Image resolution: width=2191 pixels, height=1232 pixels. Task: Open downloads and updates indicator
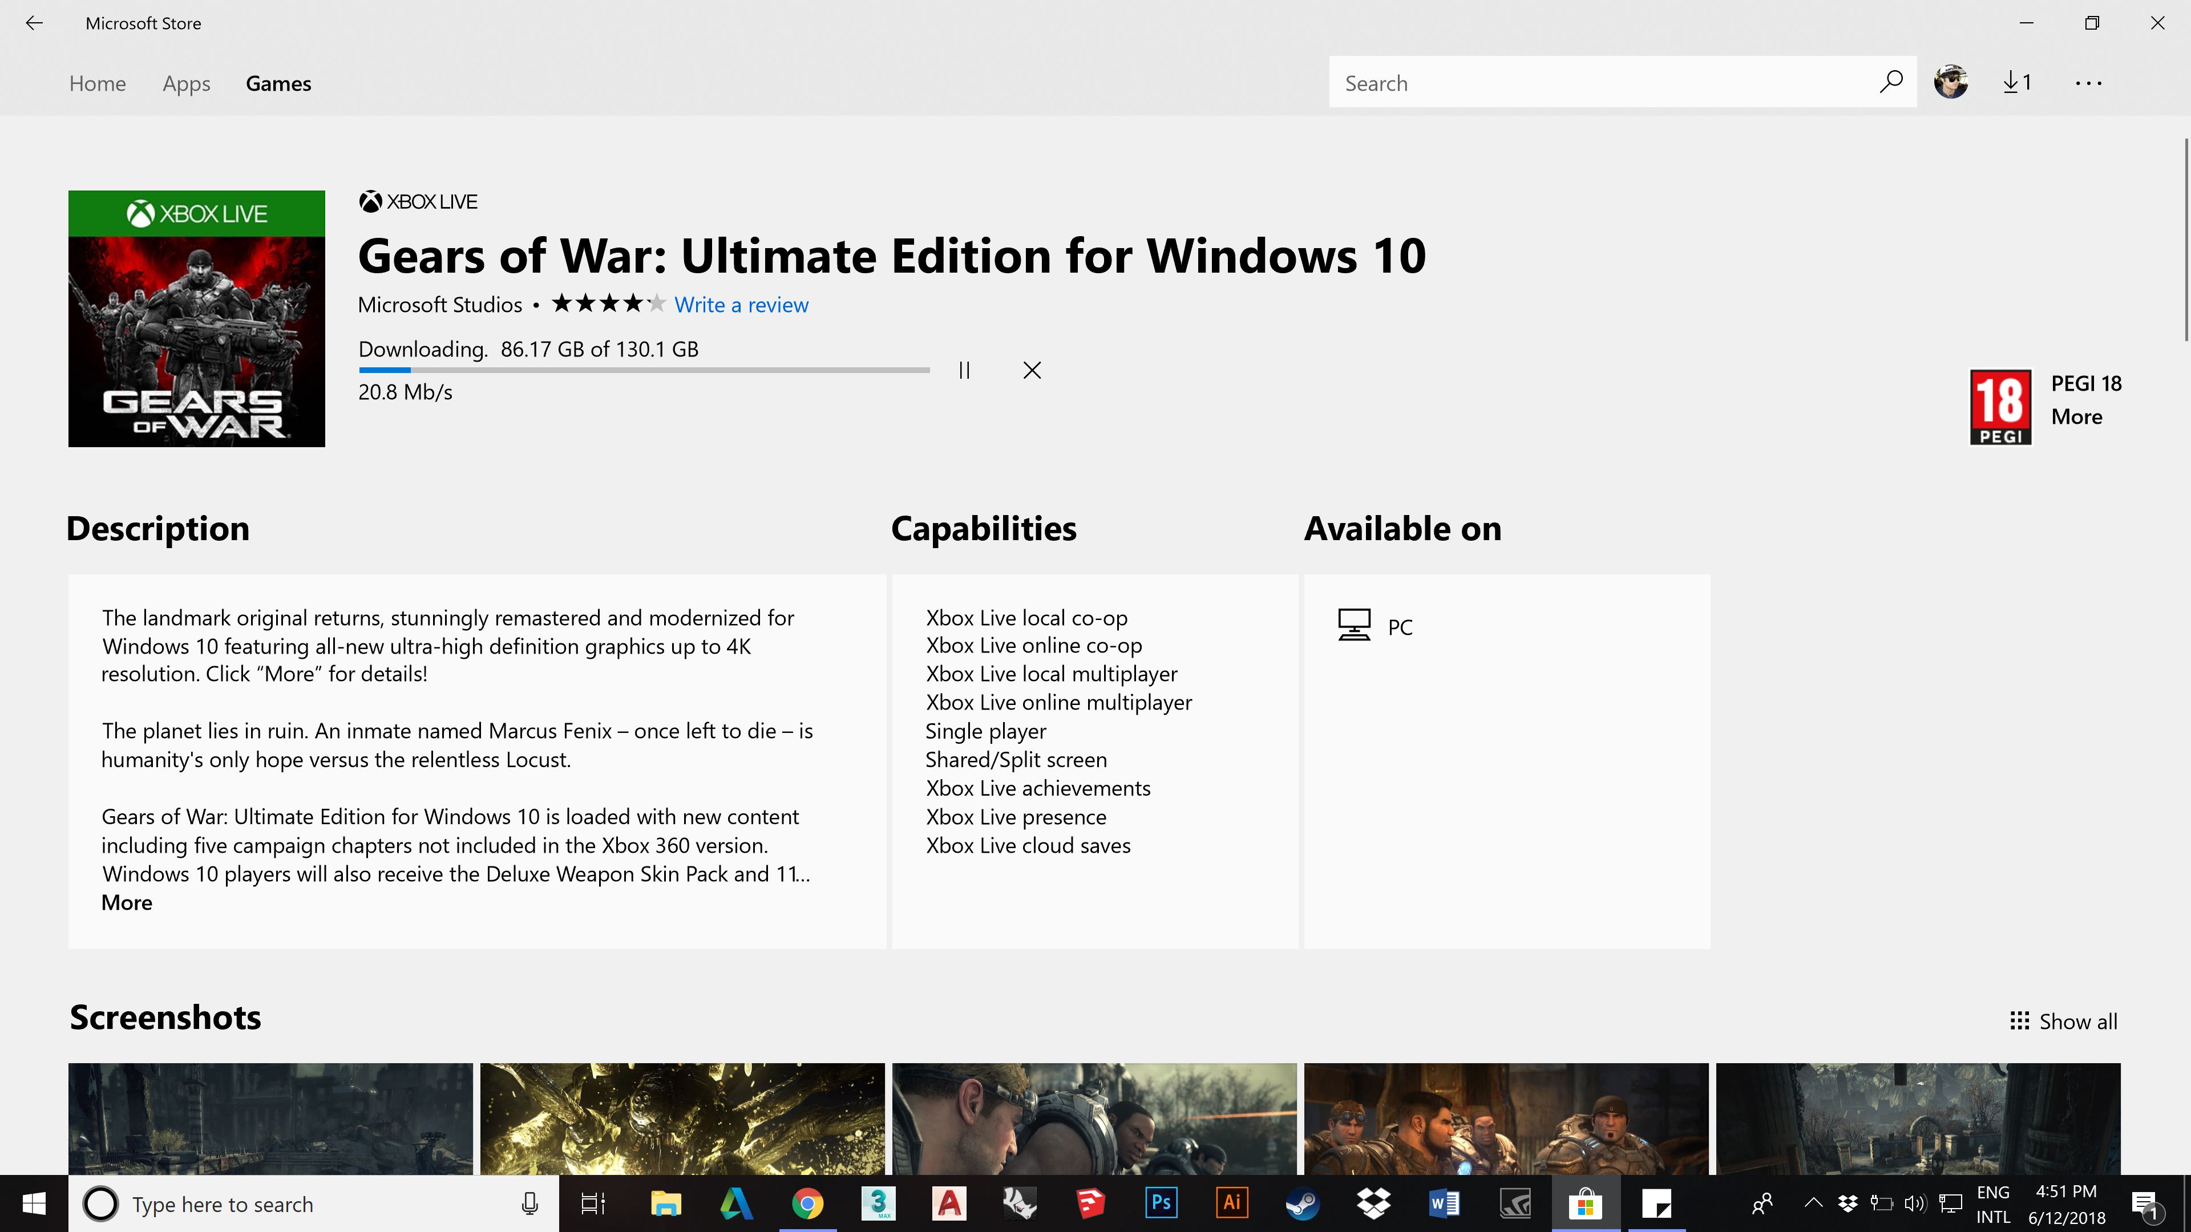pos(2018,83)
